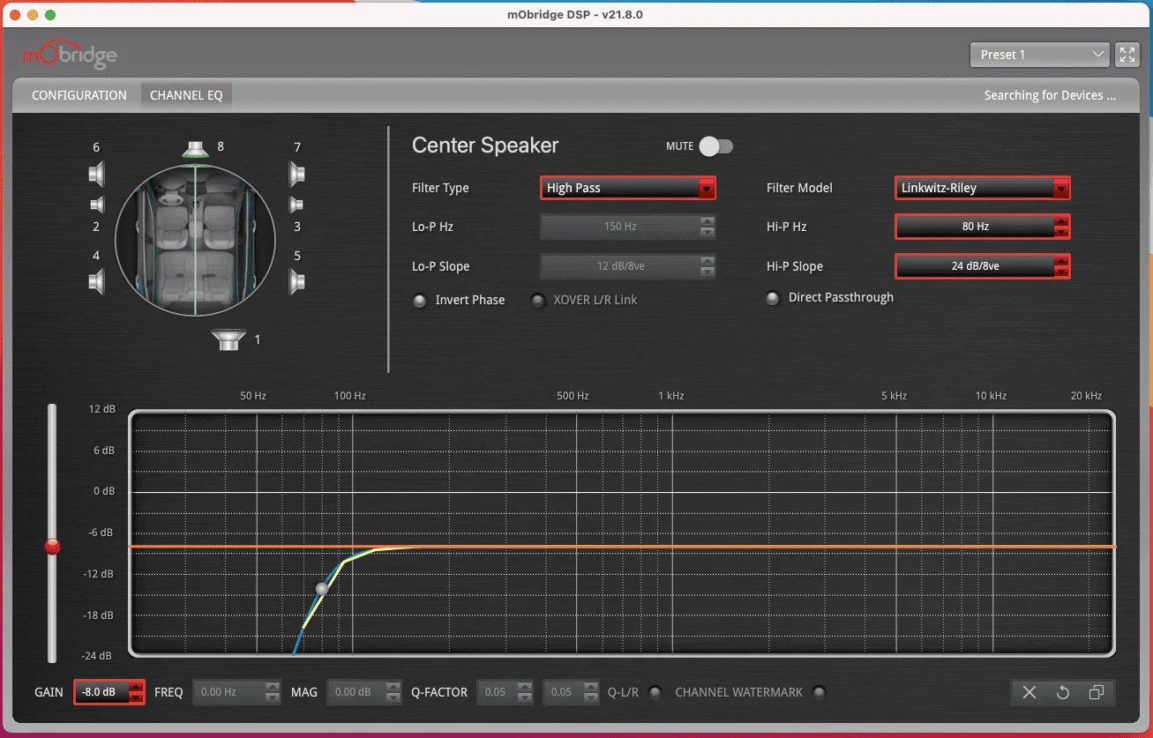The height and width of the screenshot is (738, 1153).
Task: Toggle the CHANNEL WATERMARK indicator
Action: [x=819, y=692]
